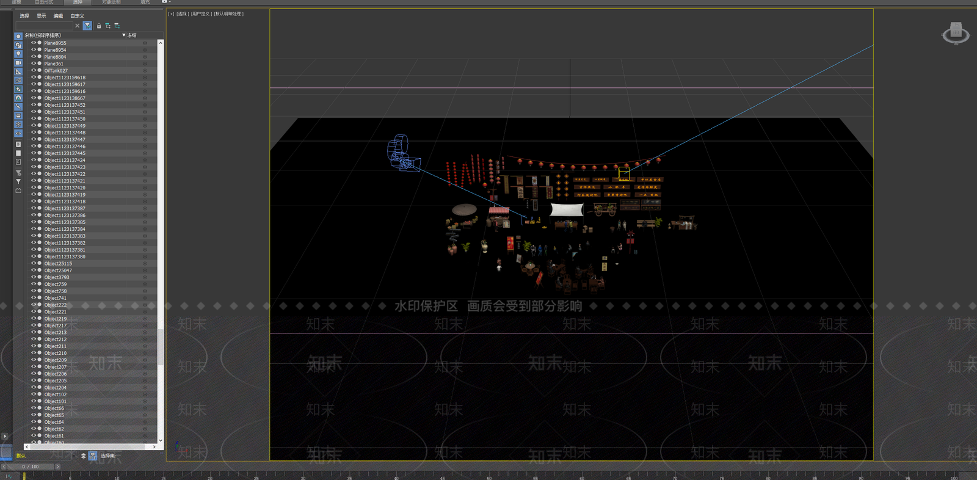Viewport: 977px width, 480px height.
Task: Toggle visibility eye of Object759
Action: (34, 284)
